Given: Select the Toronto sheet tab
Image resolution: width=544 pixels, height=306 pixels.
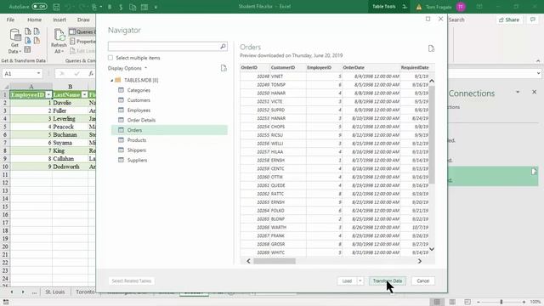Looking at the screenshot, I should [x=85, y=292].
